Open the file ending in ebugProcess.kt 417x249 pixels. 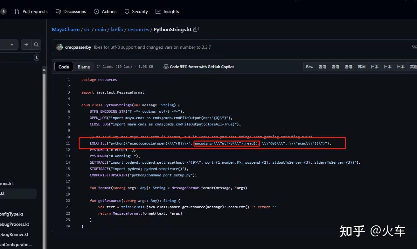14,224
